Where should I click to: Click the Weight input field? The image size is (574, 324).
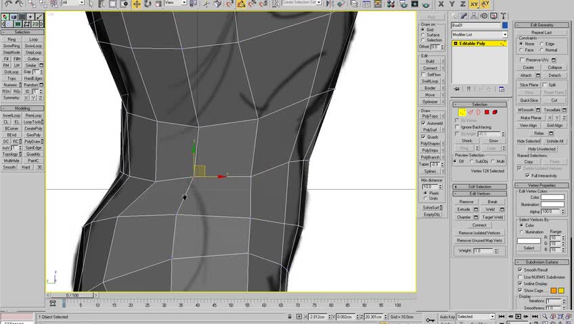click(483, 250)
